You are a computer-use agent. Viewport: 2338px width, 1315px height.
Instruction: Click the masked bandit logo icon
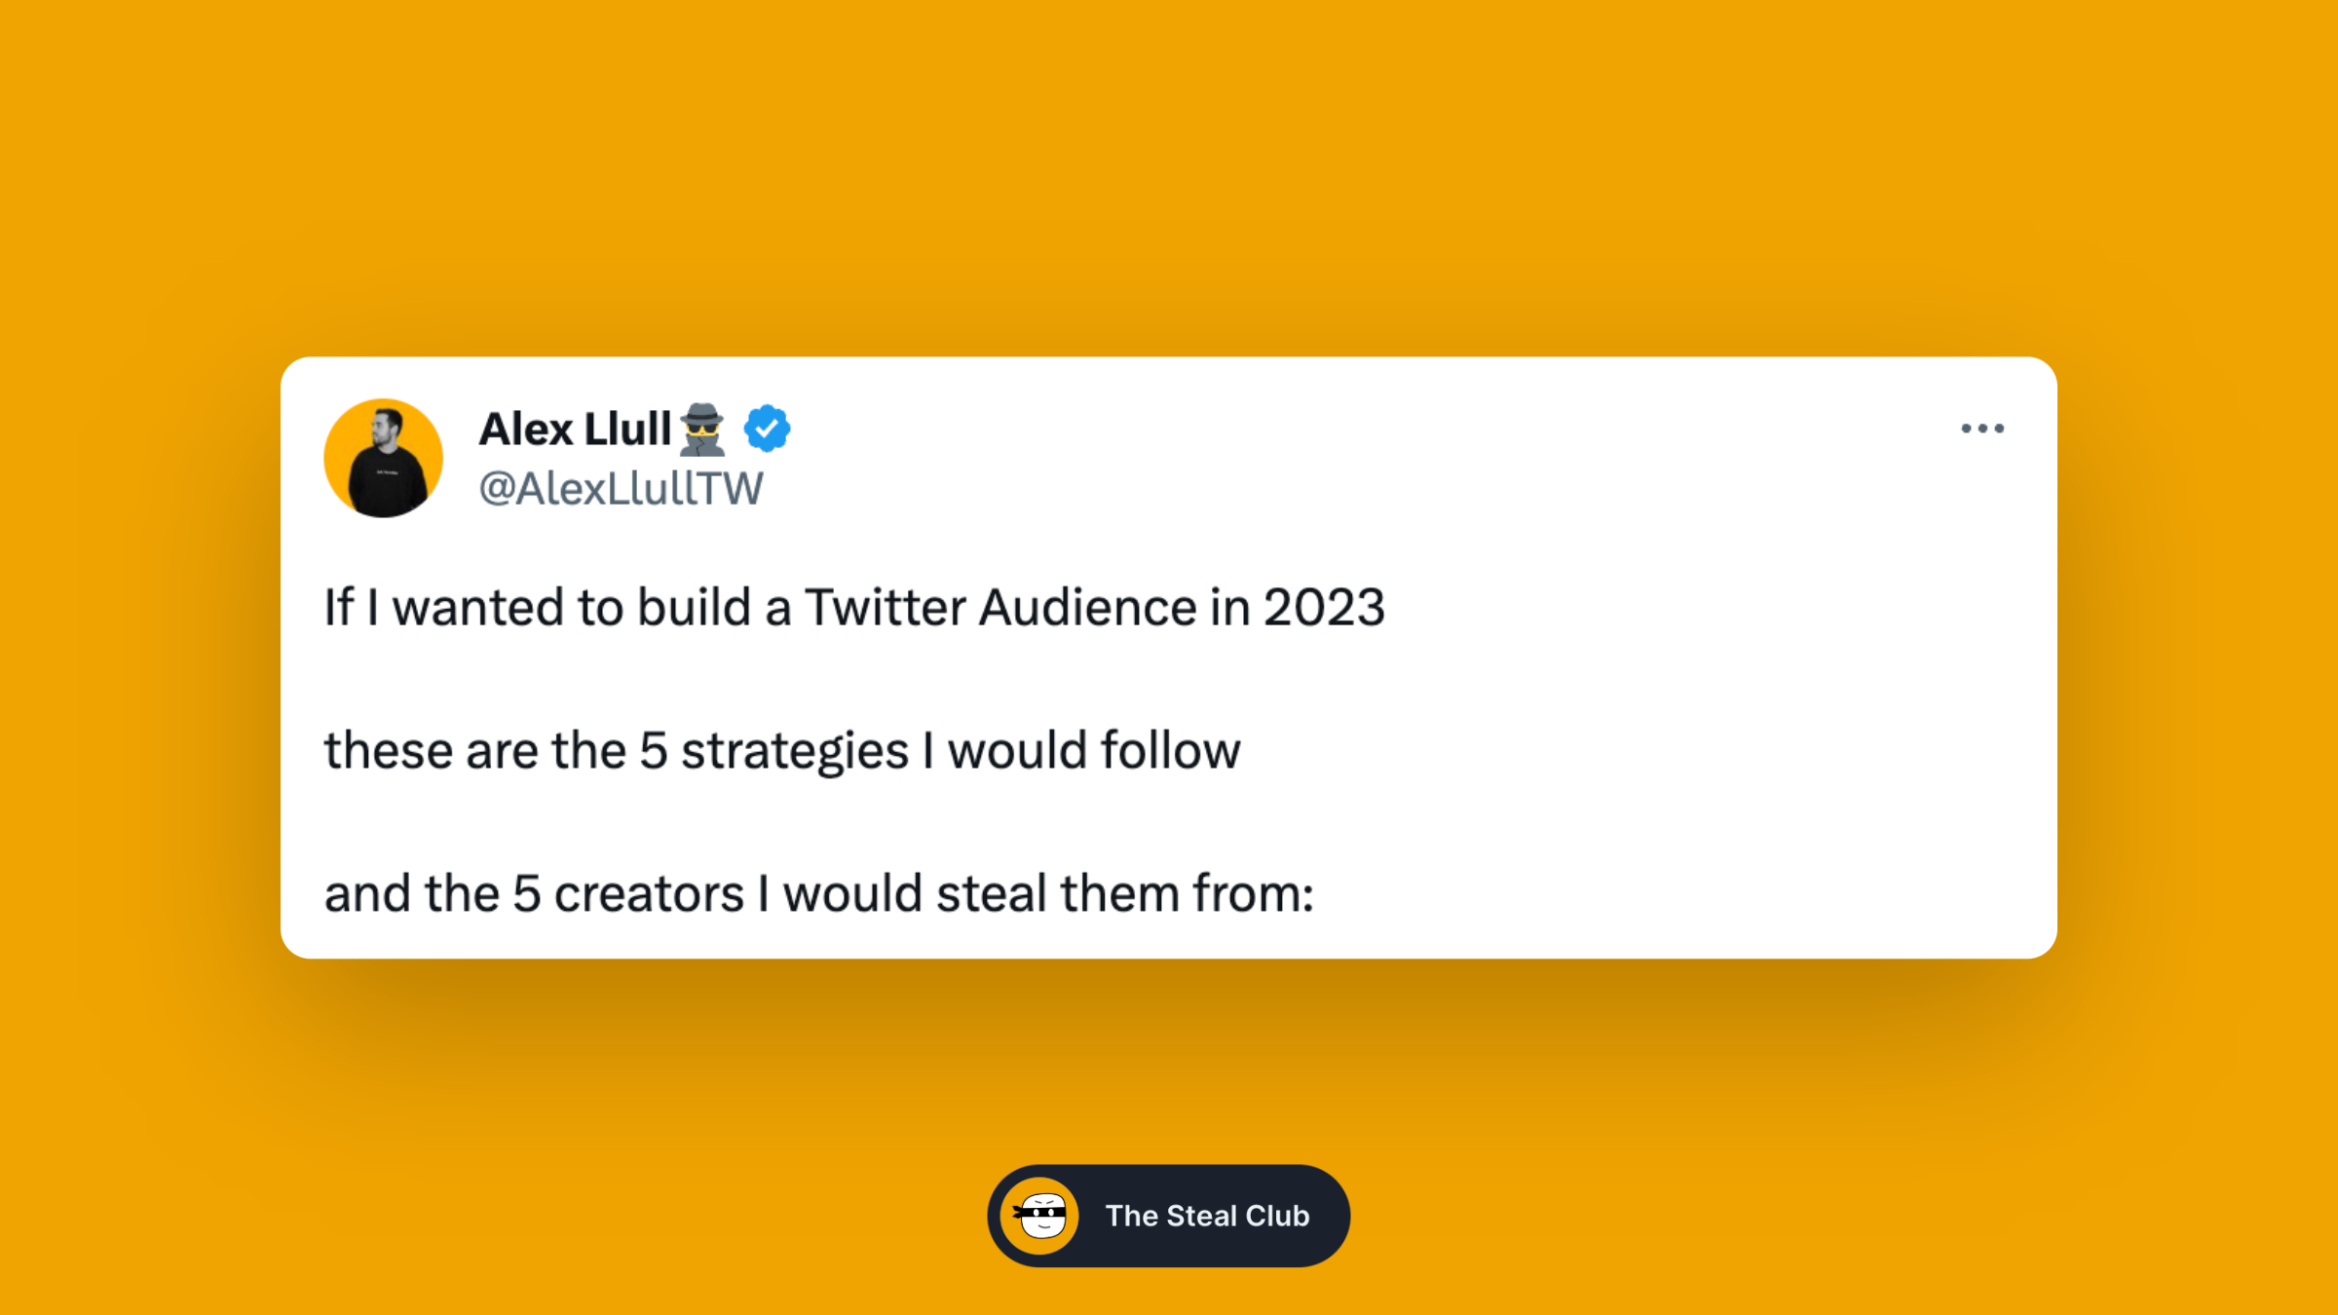coord(1040,1216)
